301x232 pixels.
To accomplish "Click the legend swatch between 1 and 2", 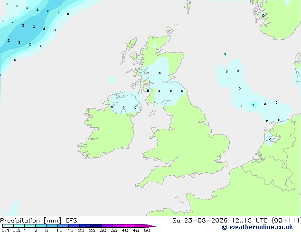I will [30, 226].
